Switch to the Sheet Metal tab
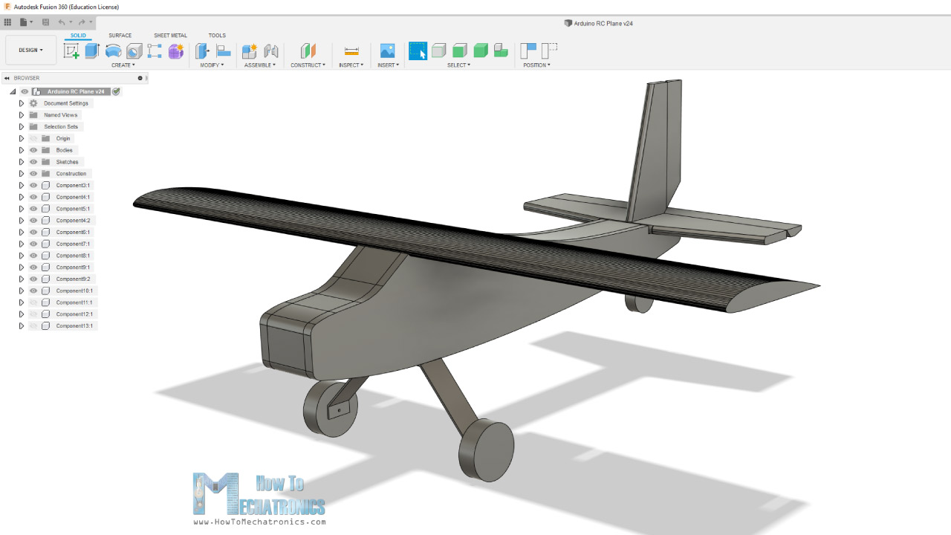Screen dimensions: 951x535 [x=170, y=36]
